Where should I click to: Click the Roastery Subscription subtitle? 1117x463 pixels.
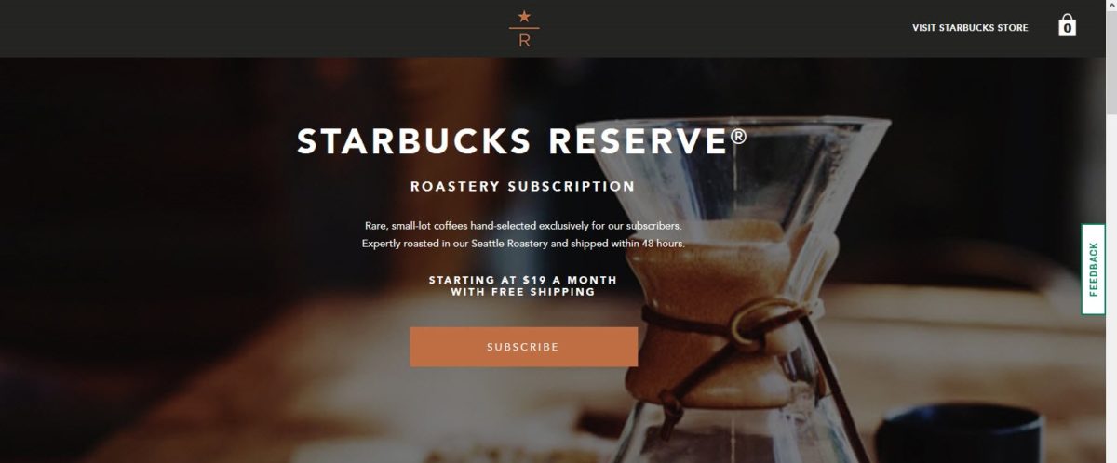(x=523, y=186)
